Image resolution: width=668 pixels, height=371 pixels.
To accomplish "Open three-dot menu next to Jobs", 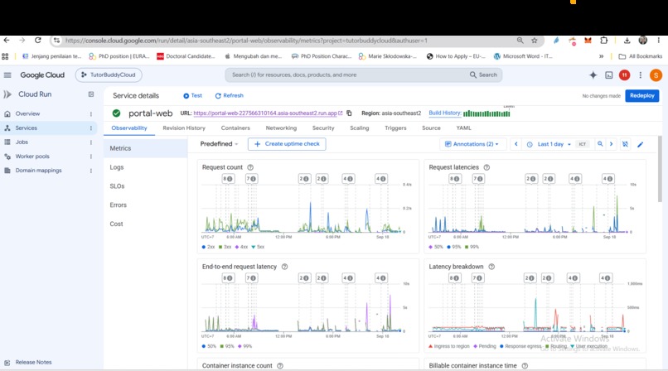I will [x=90, y=142].
